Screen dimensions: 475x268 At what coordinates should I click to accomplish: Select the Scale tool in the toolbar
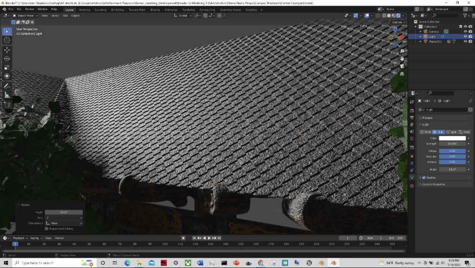click(x=7, y=67)
